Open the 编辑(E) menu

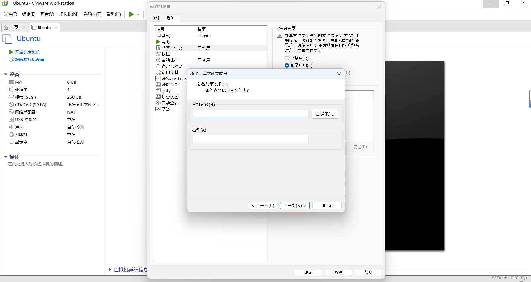[x=29, y=14]
